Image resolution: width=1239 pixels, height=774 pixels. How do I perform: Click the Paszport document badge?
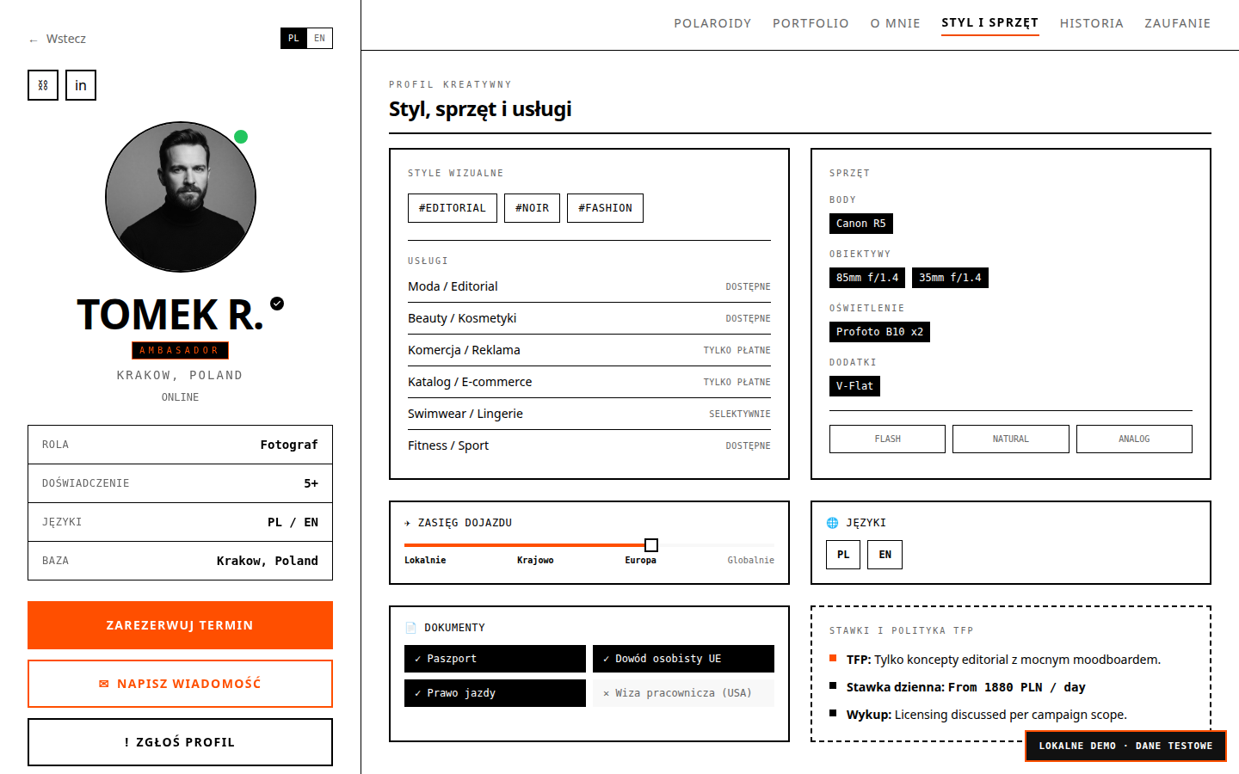(495, 659)
